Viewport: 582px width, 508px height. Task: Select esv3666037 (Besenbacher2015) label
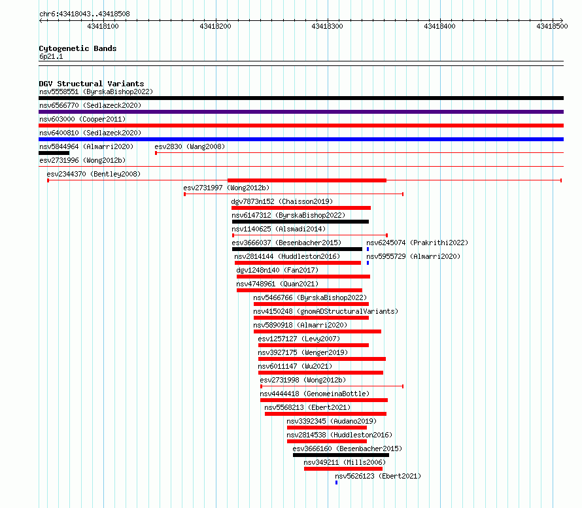pos(286,243)
